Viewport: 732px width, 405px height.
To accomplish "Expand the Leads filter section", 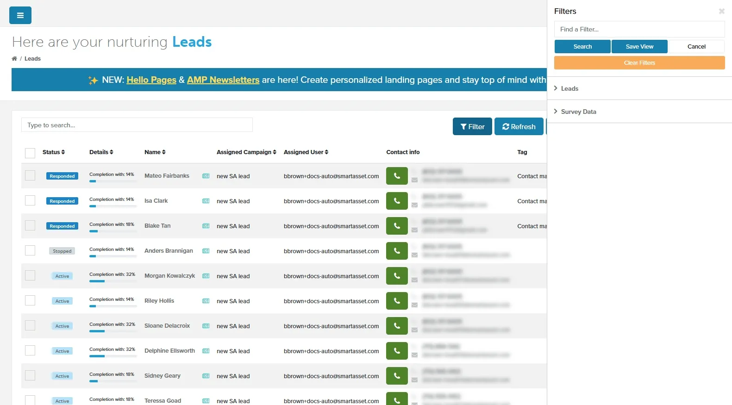I will (x=639, y=88).
